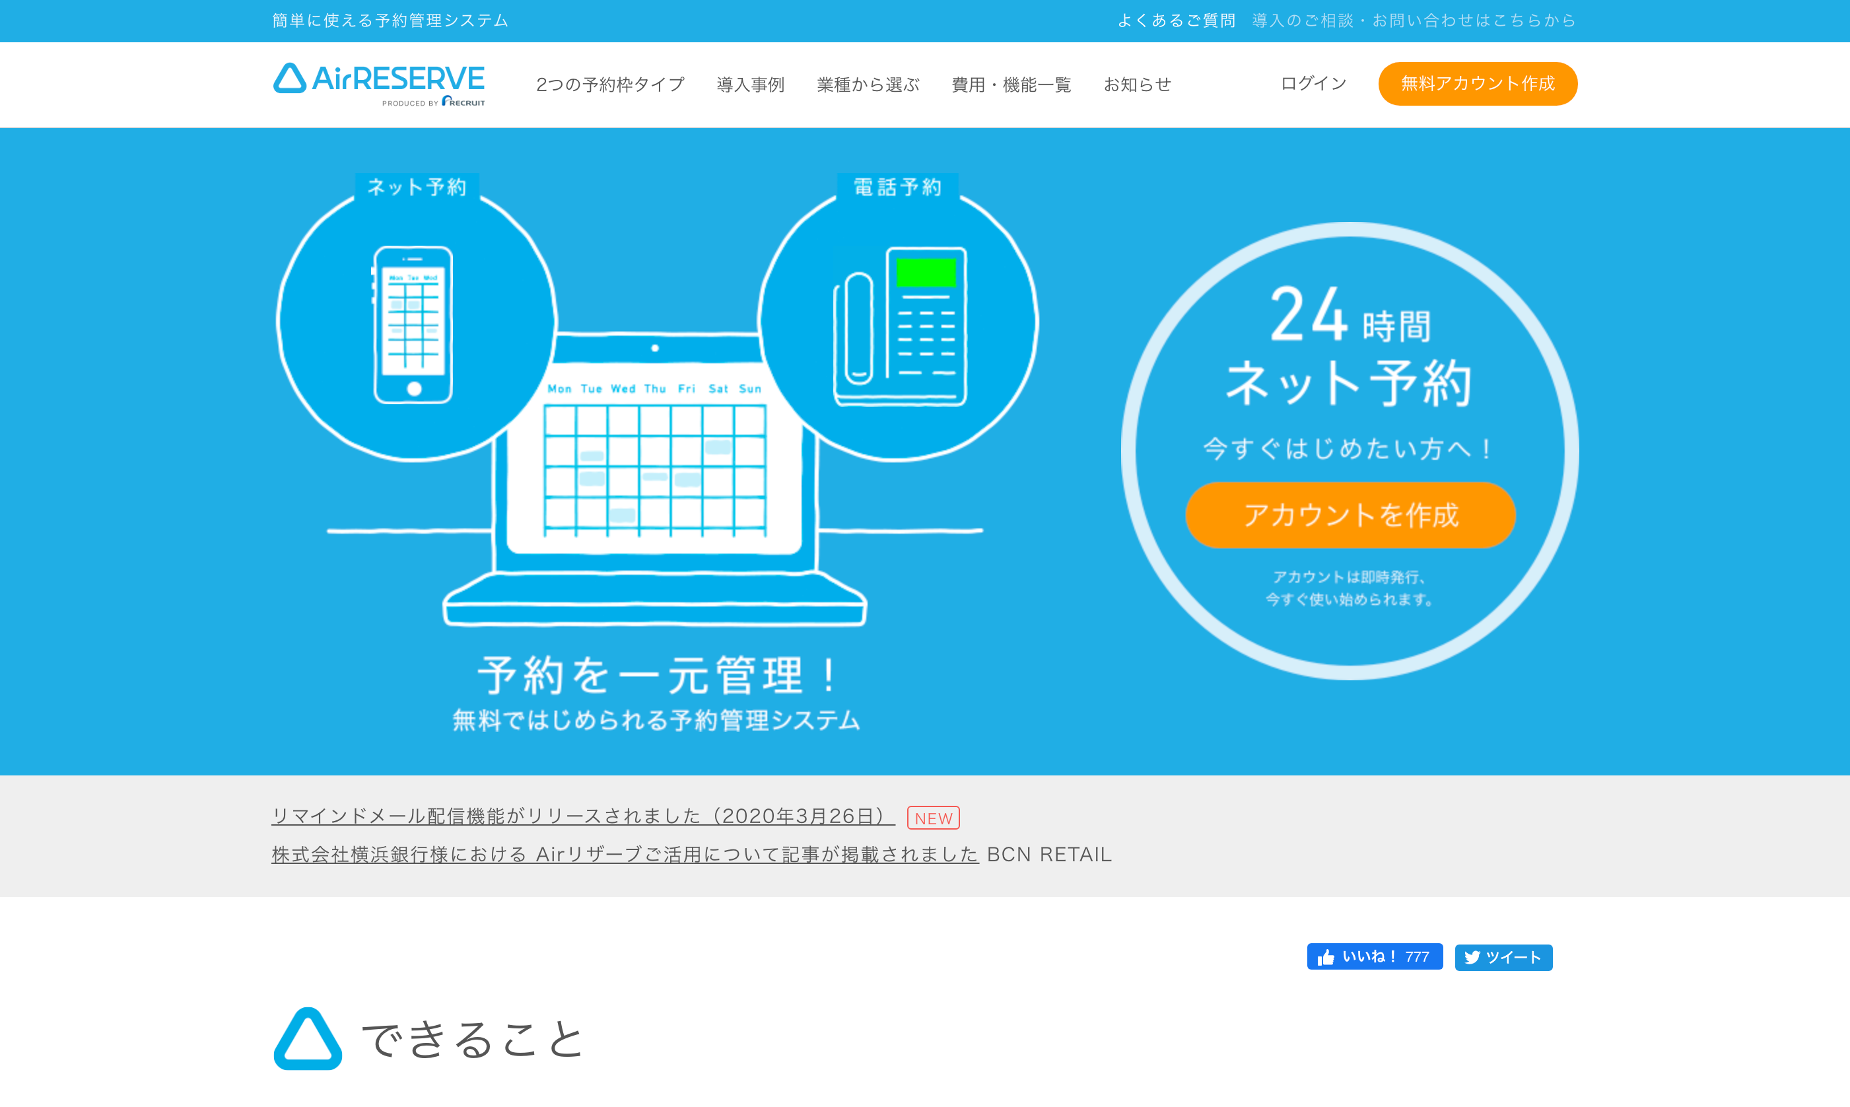The height and width of the screenshot is (1107, 1850).
Task: Click the laptop calendar illustration
Action: click(x=655, y=478)
